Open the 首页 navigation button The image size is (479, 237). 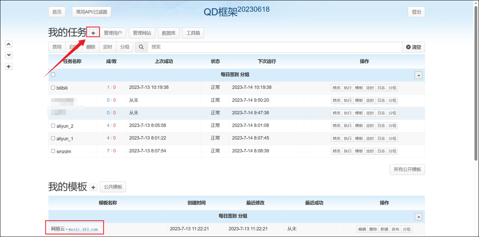pos(57,12)
